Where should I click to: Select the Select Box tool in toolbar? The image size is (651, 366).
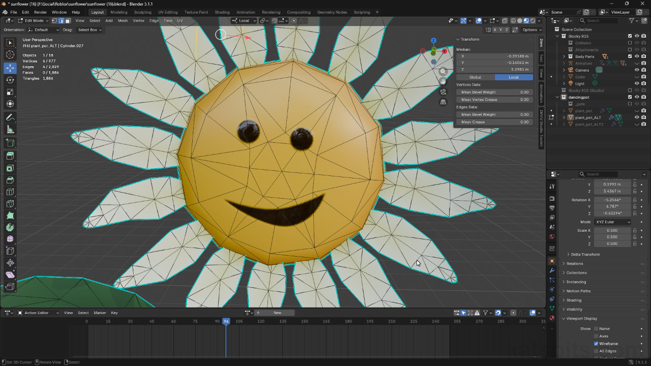pos(10,43)
